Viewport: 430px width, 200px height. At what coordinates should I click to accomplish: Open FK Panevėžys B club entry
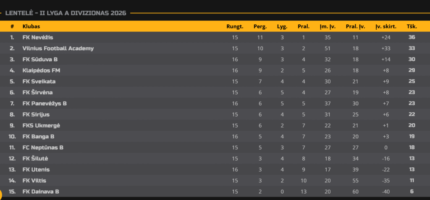click(45, 104)
